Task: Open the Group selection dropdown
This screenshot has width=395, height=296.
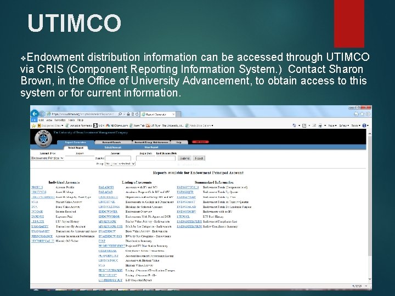Action: (120, 164)
